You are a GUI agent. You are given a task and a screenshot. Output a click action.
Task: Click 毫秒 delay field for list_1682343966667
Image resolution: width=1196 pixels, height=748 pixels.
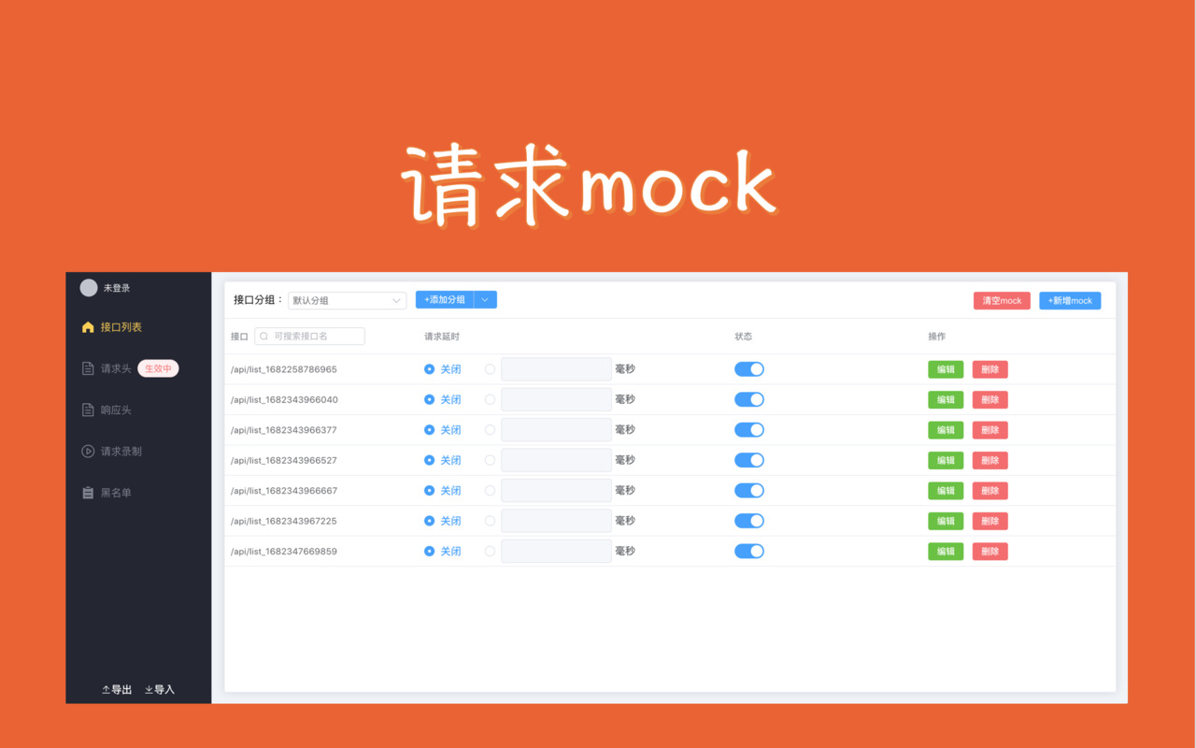[556, 491]
